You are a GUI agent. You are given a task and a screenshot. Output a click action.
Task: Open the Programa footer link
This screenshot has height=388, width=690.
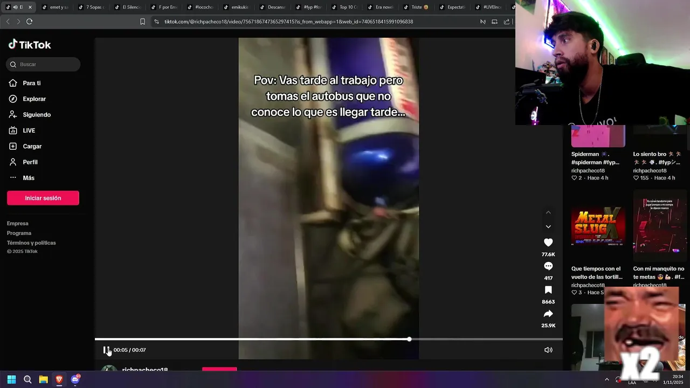[19, 233]
